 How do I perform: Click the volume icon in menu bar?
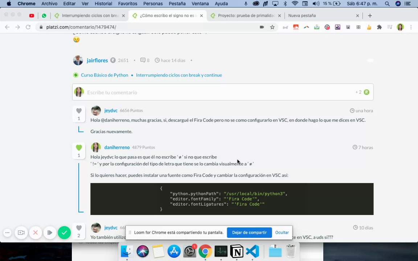click(316, 4)
